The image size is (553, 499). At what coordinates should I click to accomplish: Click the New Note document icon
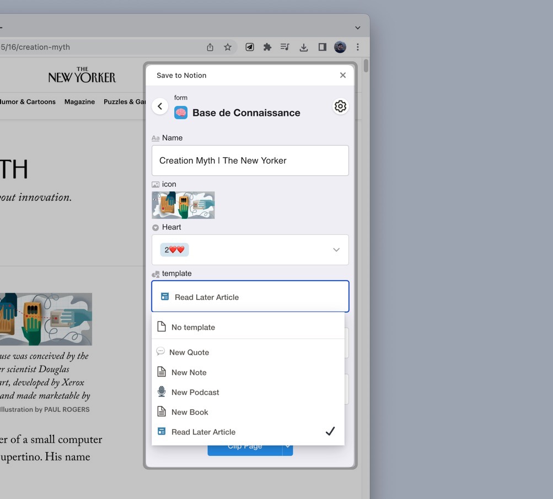click(x=162, y=372)
